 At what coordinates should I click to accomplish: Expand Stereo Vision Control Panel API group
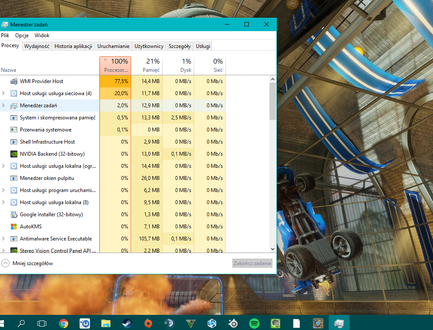(3, 250)
